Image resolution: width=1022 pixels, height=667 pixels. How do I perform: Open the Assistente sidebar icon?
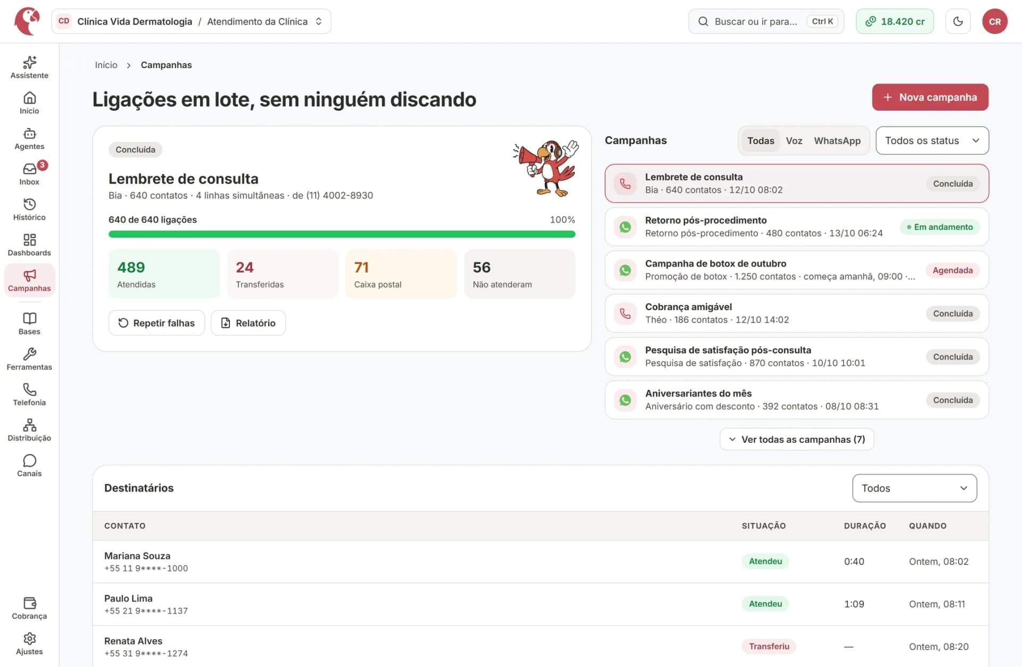(x=29, y=68)
